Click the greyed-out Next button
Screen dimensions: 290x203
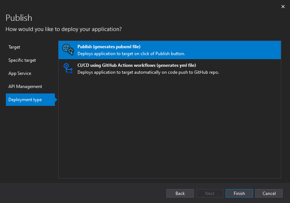pyautogui.click(x=210, y=193)
